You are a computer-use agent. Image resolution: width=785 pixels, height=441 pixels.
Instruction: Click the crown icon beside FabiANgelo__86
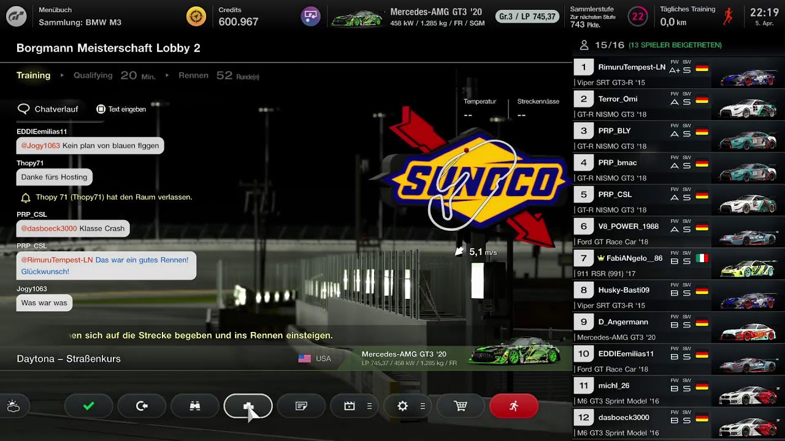pos(601,258)
